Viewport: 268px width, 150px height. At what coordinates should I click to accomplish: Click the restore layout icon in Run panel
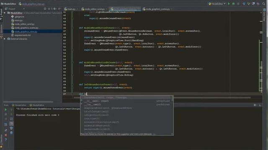click(5, 125)
